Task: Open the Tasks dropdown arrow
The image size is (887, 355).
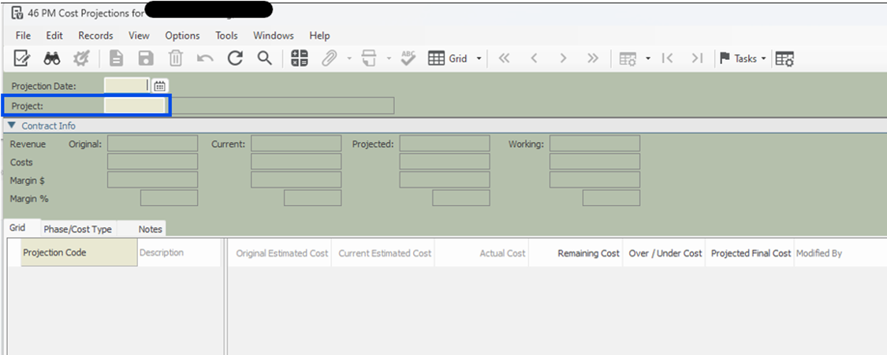Action: point(763,59)
